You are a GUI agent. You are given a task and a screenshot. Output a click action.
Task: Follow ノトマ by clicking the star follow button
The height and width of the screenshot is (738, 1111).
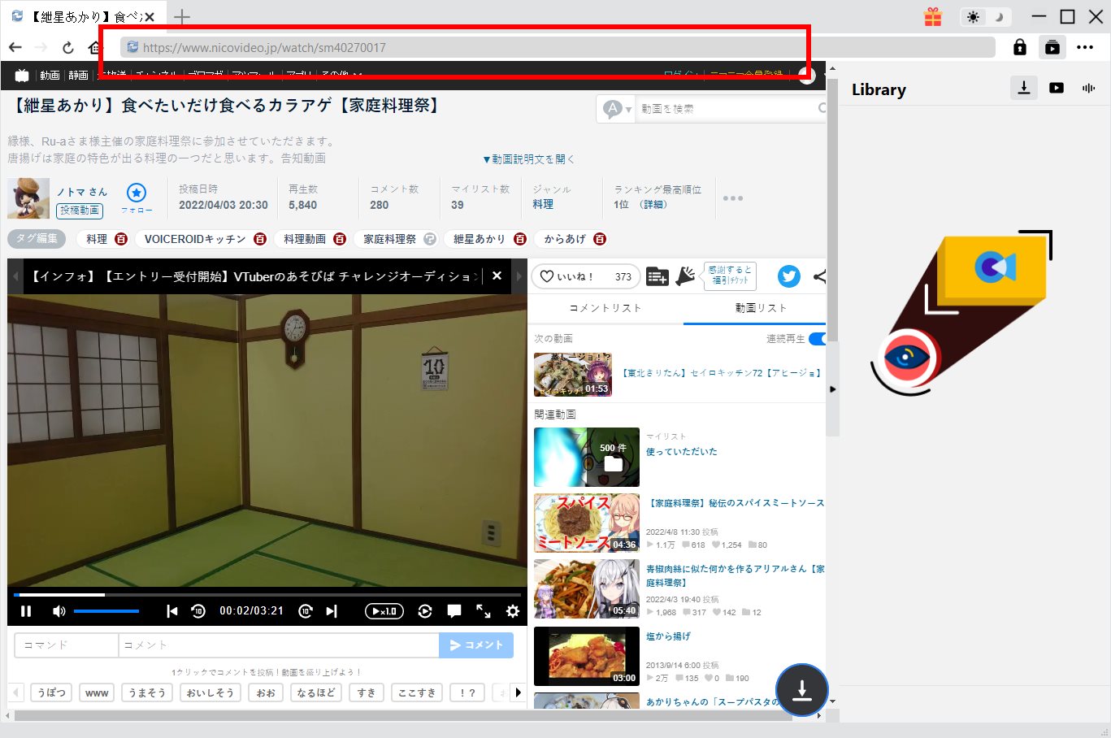(x=137, y=193)
